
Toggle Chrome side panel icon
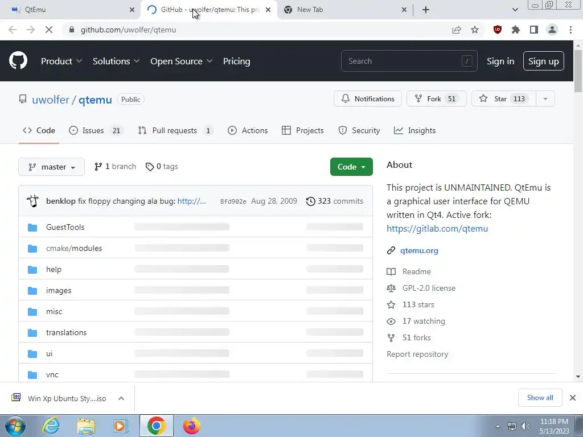[x=534, y=30]
